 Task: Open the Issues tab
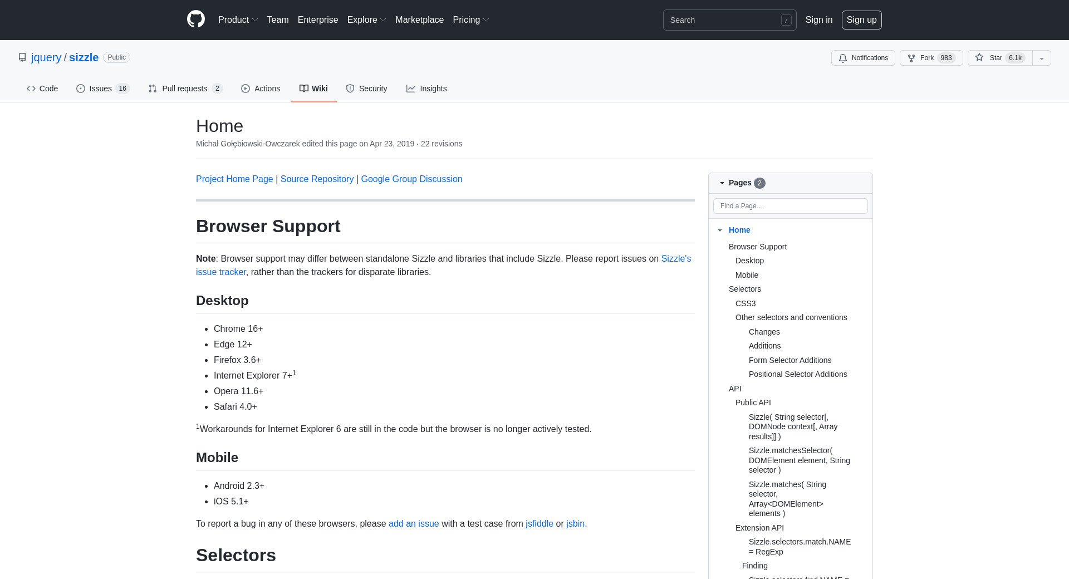tap(102, 89)
